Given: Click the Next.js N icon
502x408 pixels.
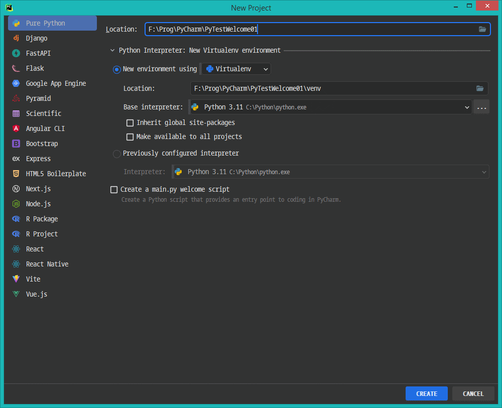Looking at the screenshot, I should click(x=16, y=189).
